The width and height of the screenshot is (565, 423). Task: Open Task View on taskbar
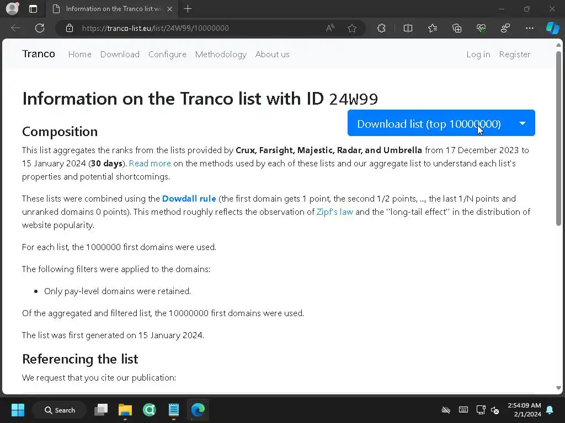[x=101, y=410]
